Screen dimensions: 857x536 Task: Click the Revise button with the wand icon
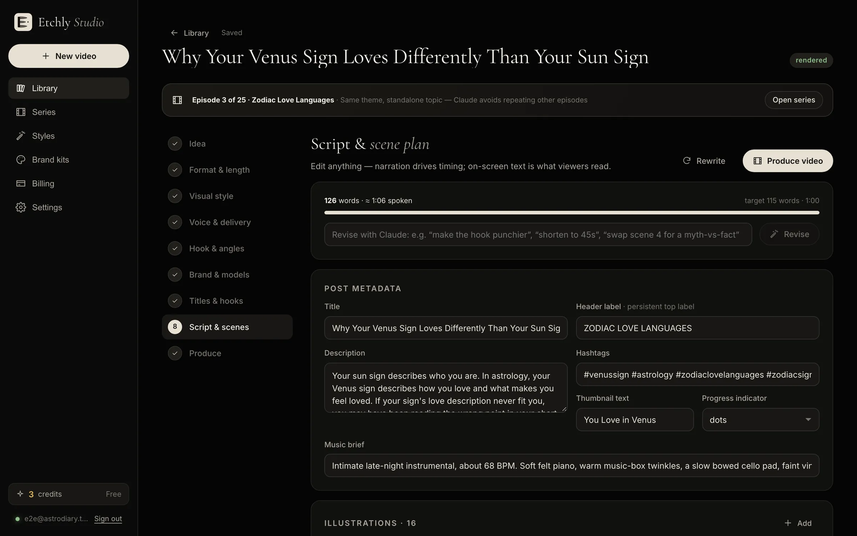click(789, 234)
